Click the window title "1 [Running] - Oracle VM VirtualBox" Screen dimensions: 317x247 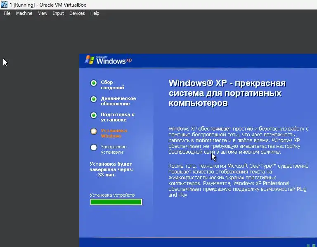pyautogui.click(x=48, y=5)
